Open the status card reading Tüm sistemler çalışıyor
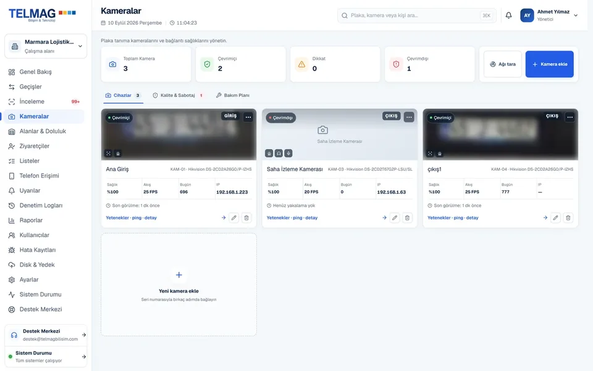This screenshot has height=371, width=593. pos(46,357)
